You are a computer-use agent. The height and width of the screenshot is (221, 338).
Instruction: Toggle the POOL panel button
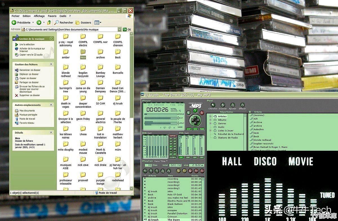(x=202, y=129)
